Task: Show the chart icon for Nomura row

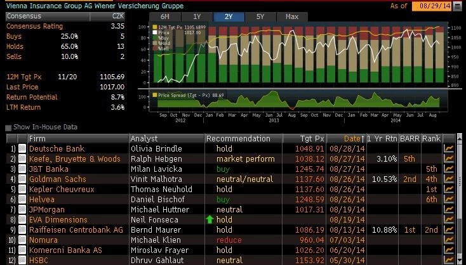Action: pos(449,240)
